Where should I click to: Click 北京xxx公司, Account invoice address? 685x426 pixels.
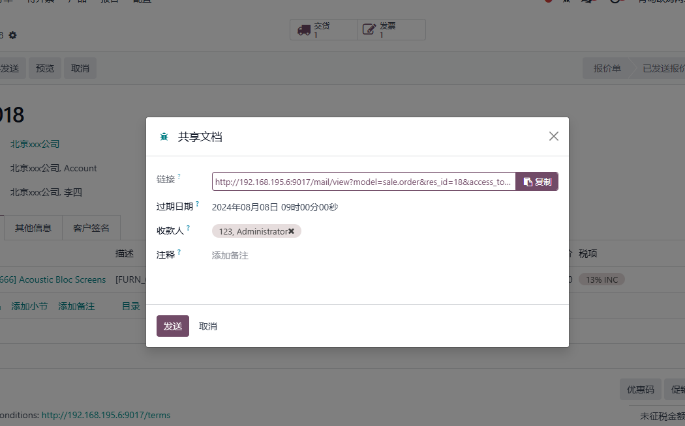coord(53,168)
